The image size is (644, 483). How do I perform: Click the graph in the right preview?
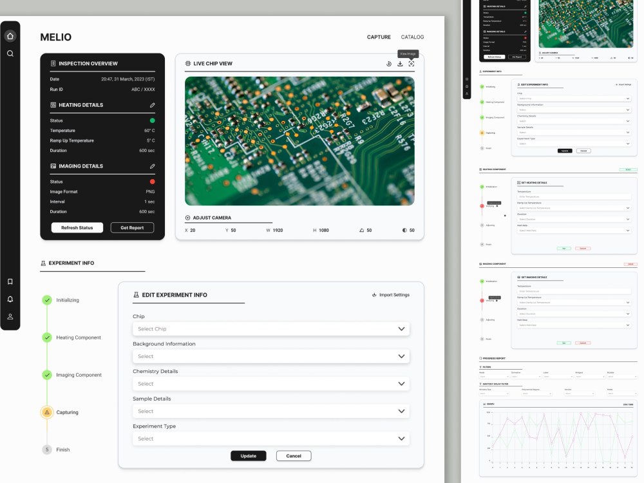click(x=558, y=439)
